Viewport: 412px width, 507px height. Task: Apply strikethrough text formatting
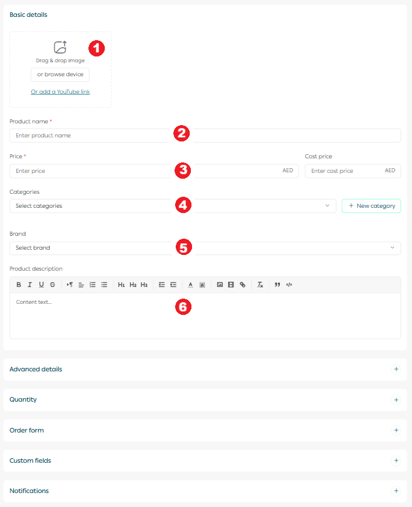point(52,285)
